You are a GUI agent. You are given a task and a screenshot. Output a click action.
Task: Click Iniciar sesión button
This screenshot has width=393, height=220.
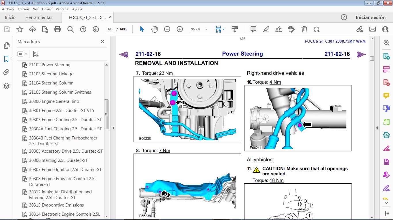point(370,17)
